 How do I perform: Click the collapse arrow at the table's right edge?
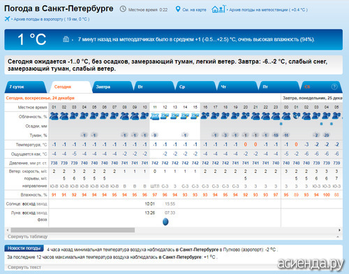point(338,237)
